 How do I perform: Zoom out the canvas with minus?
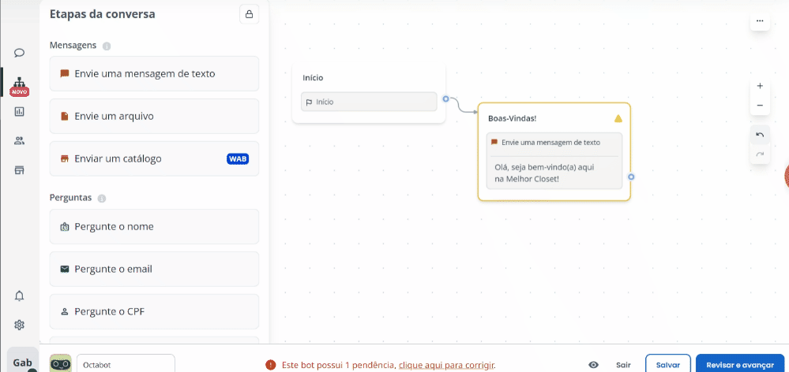coord(760,106)
